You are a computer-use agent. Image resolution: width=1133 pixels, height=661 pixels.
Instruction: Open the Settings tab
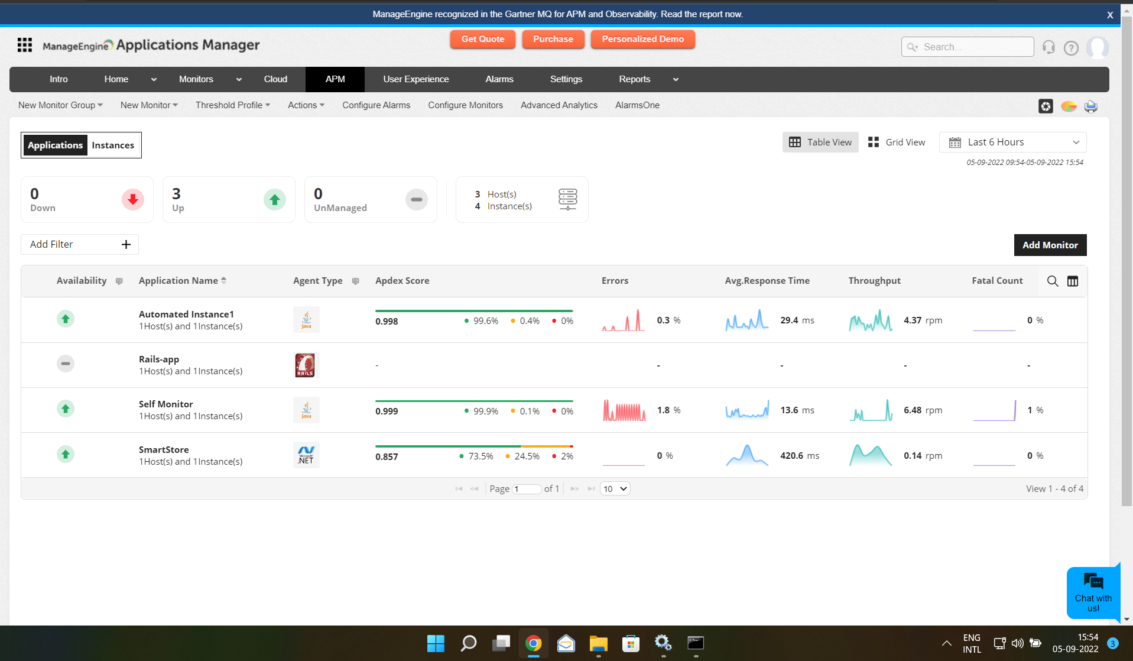click(x=566, y=79)
